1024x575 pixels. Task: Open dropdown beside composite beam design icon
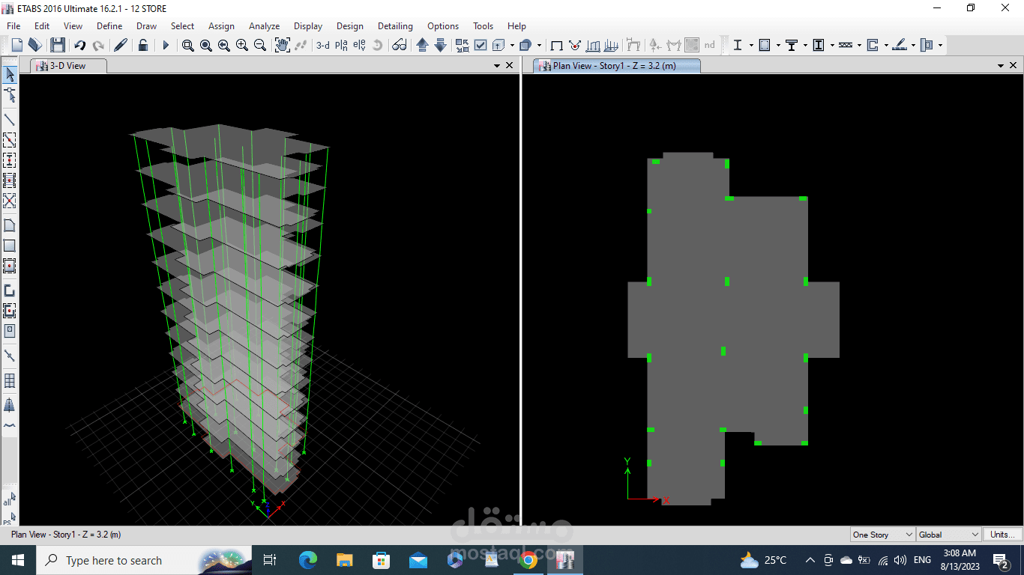coord(805,45)
